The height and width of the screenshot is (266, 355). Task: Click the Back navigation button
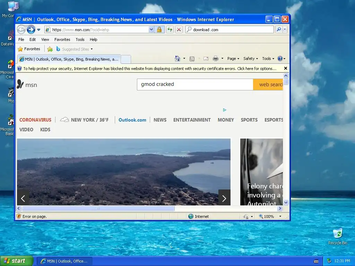coord(21,30)
